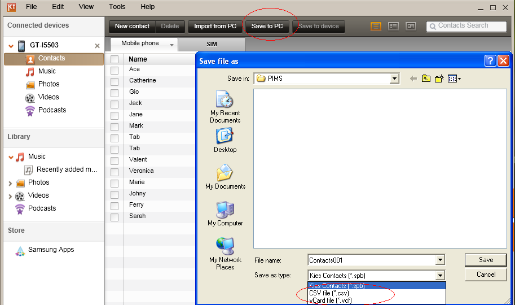Click the Contacts Search magnifier icon
This screenshot has width=515, height=305.
pyautogui.click(x=433, y=27)
